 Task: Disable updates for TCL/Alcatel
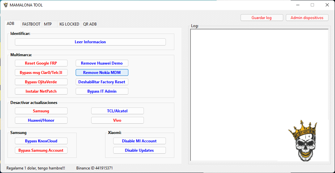(x=117, y=111)
